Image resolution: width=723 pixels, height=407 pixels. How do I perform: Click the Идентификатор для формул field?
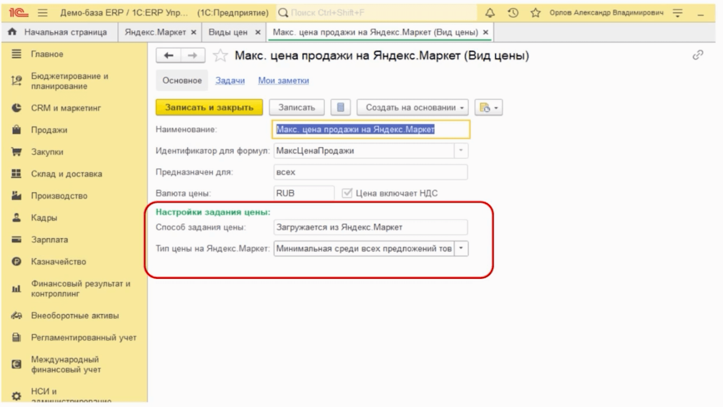[x=364, y=151]
